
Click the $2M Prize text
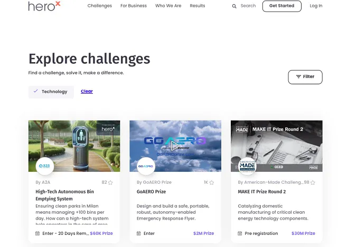click(x=203, y=233)
